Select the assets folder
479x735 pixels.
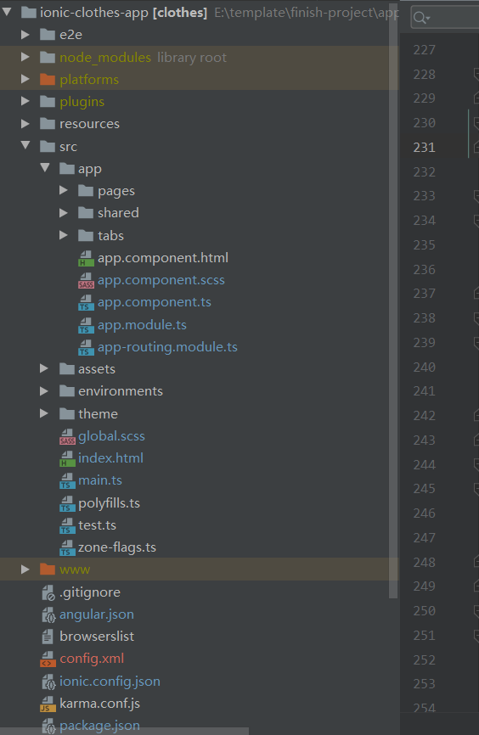point(97,369)
